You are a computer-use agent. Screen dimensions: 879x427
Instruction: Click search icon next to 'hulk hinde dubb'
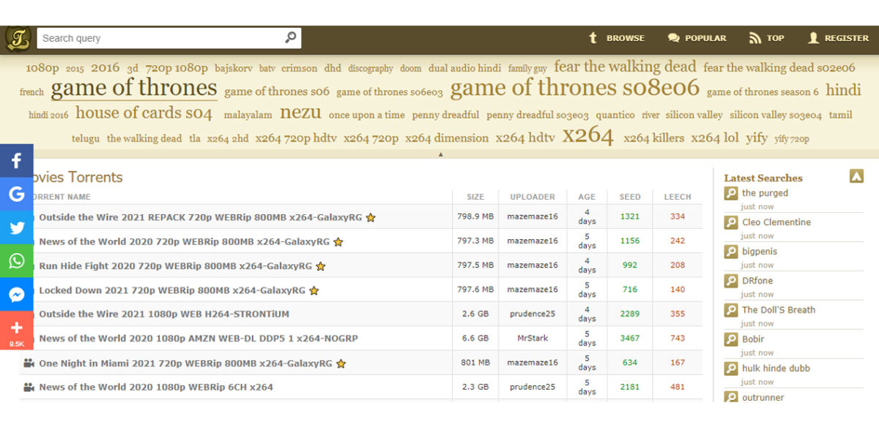pos(731,369)
